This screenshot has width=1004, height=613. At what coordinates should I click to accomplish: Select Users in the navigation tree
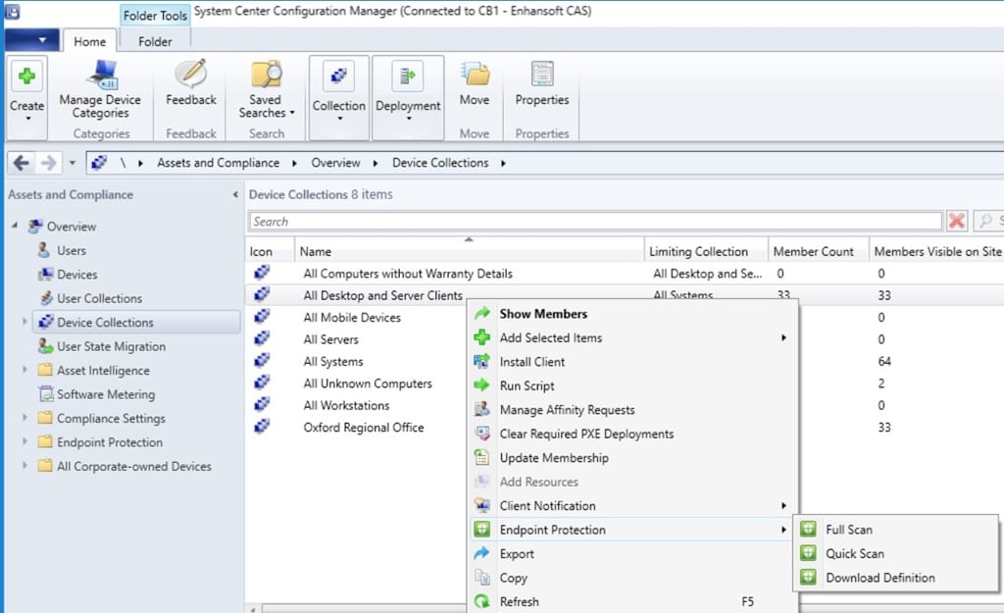(x=71, y=250)
